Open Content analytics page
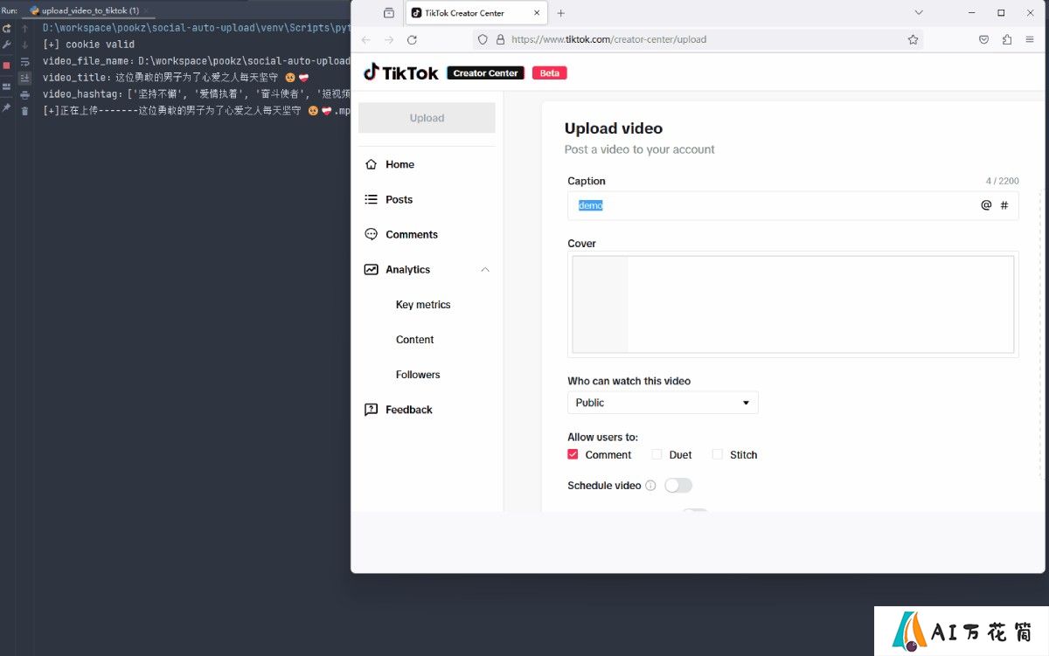1049x656 pixels. [x=414, y=340]
